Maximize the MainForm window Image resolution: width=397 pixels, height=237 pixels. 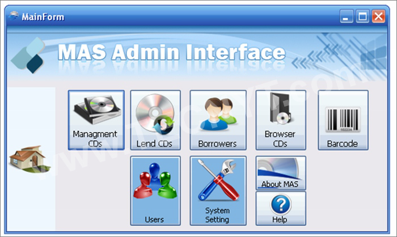point(362,16)
